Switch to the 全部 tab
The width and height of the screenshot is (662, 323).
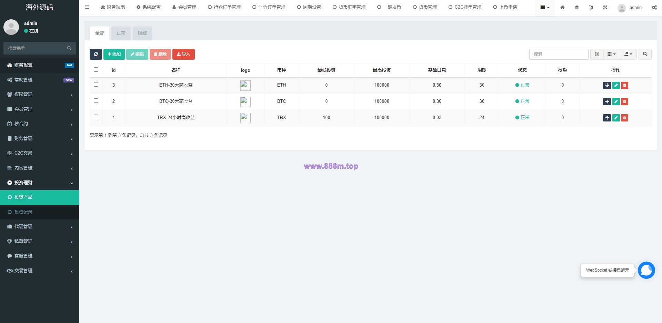[100, 33]
